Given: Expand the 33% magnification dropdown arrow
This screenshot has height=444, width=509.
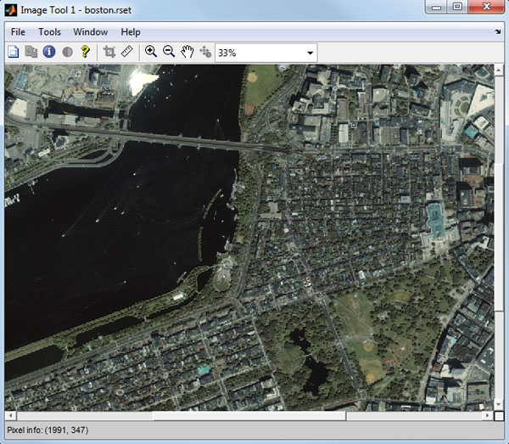Looking at the screenshot, I should tap(310, 53).
